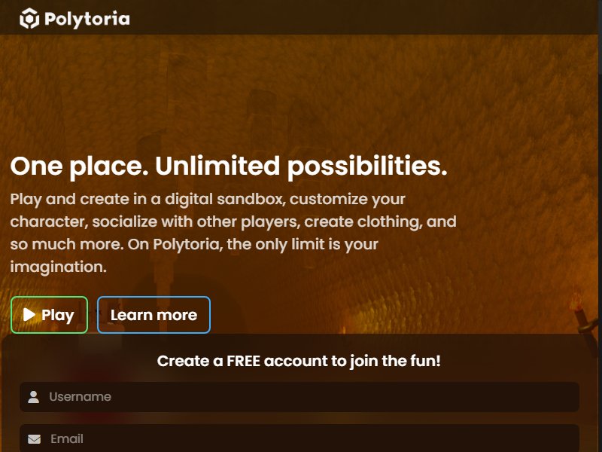Image resolution: width=602 pixels, height=452 pixels.
Task: Click the envelope icon beside Email
Action: click(34, 439)
